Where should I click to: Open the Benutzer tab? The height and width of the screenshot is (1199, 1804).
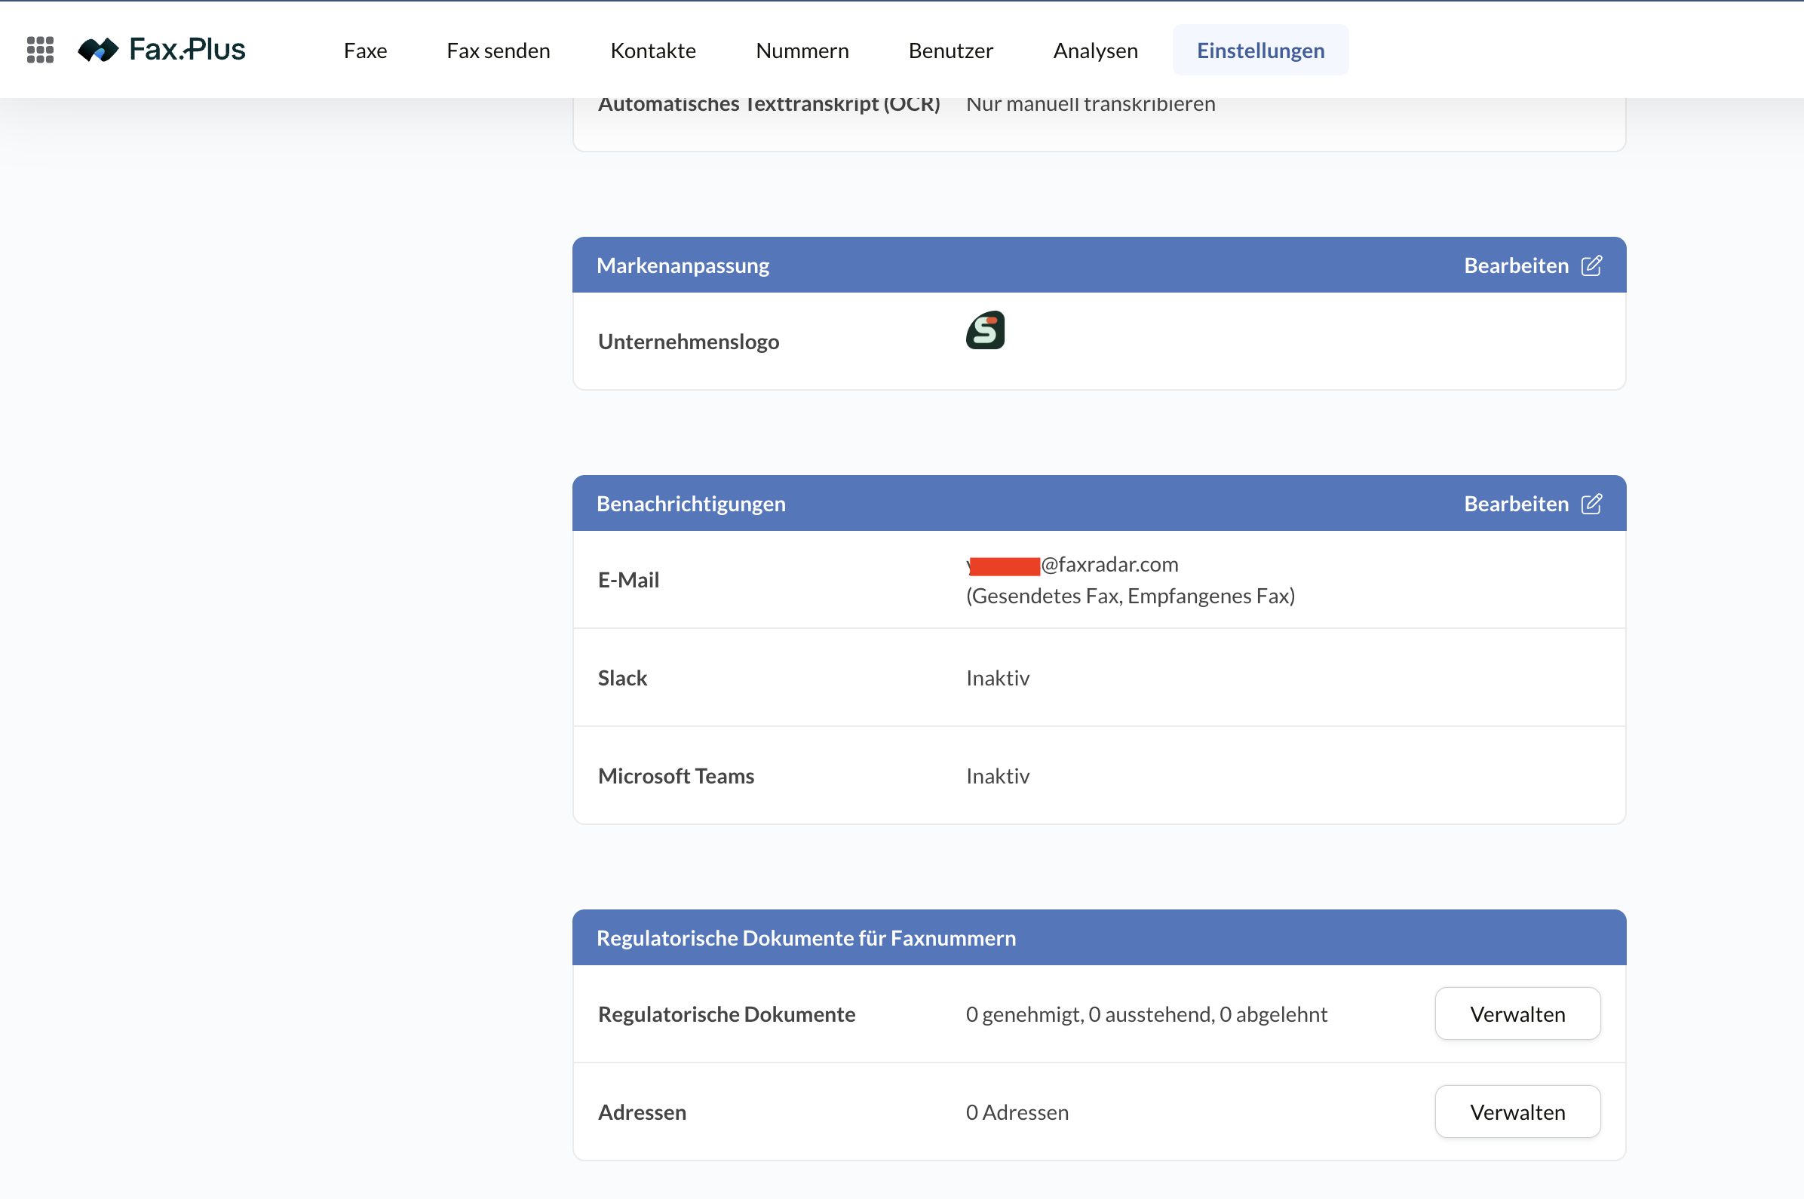[950, 51]
